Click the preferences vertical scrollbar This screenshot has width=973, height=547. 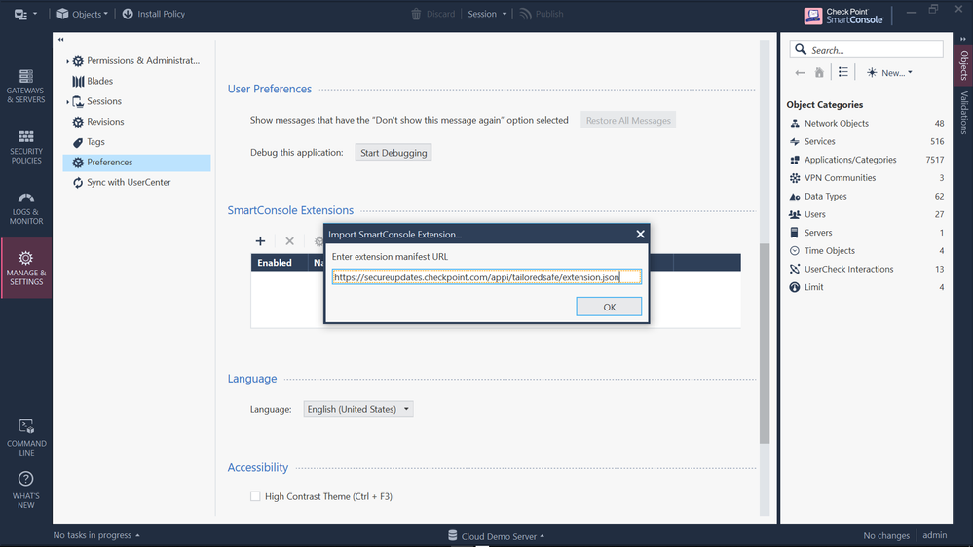(765, 344)
